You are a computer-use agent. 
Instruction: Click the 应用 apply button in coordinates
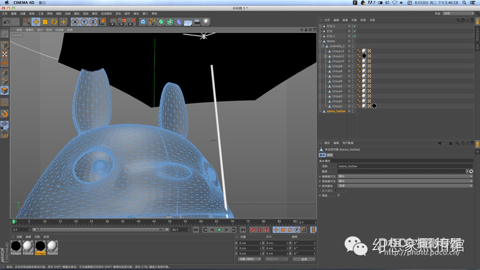(x=304, y=259)
